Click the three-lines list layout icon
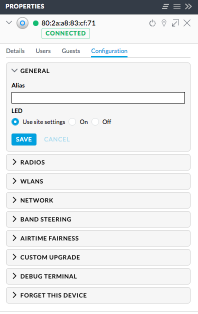Image resolution: width=198 pixels, height=314 pixels. coord(177,6)
